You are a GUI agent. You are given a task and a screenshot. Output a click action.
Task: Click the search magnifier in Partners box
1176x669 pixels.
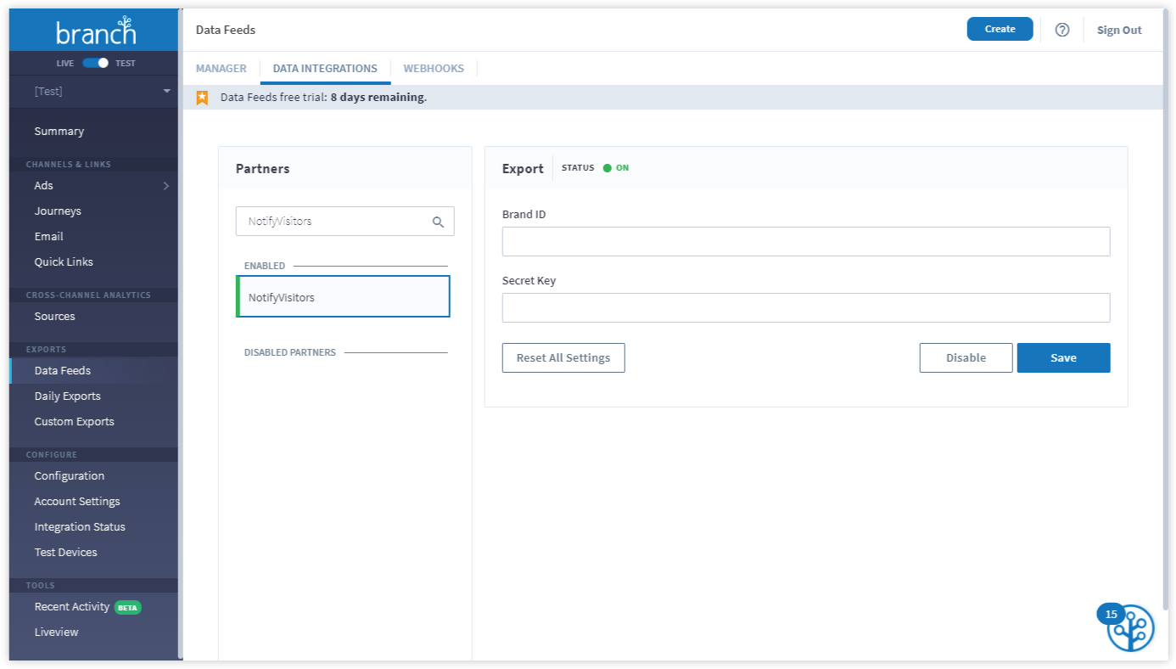(438, 222)
